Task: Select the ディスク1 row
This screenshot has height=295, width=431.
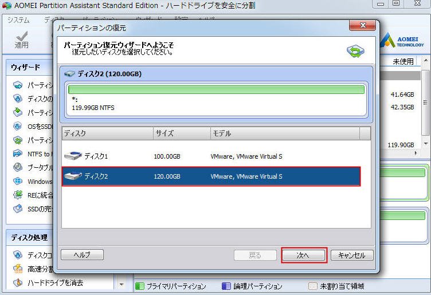Action: point(211,156)
